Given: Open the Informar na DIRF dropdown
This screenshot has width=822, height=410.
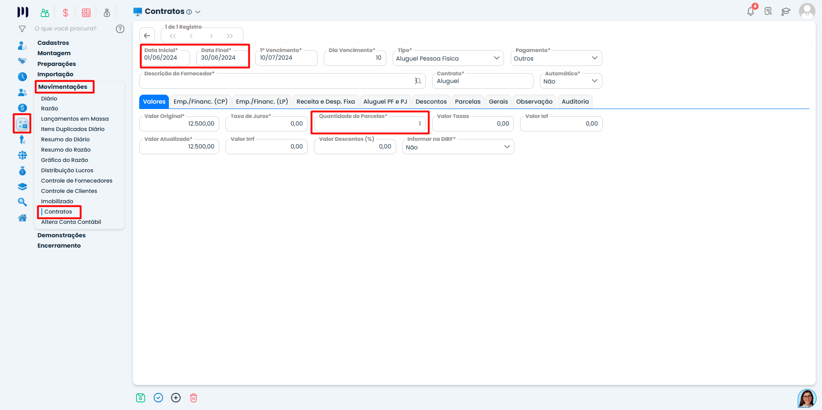Looking at the screenshot, I should (507, 147).
